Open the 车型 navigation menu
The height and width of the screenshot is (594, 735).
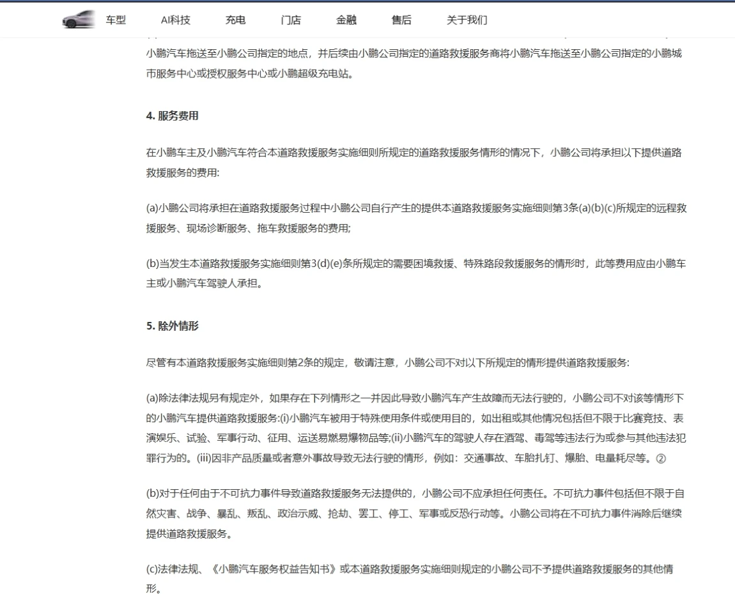[116, 20]
